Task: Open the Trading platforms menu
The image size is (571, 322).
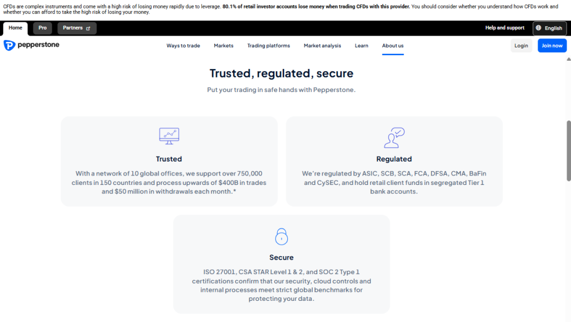Action: point(269,46)
